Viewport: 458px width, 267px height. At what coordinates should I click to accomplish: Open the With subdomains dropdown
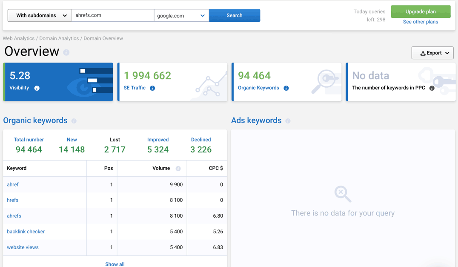pyautogui.click(x=39, y=15)
